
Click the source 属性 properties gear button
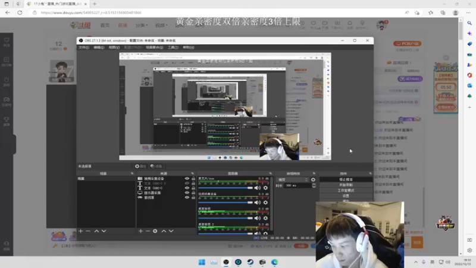(140, 166)
